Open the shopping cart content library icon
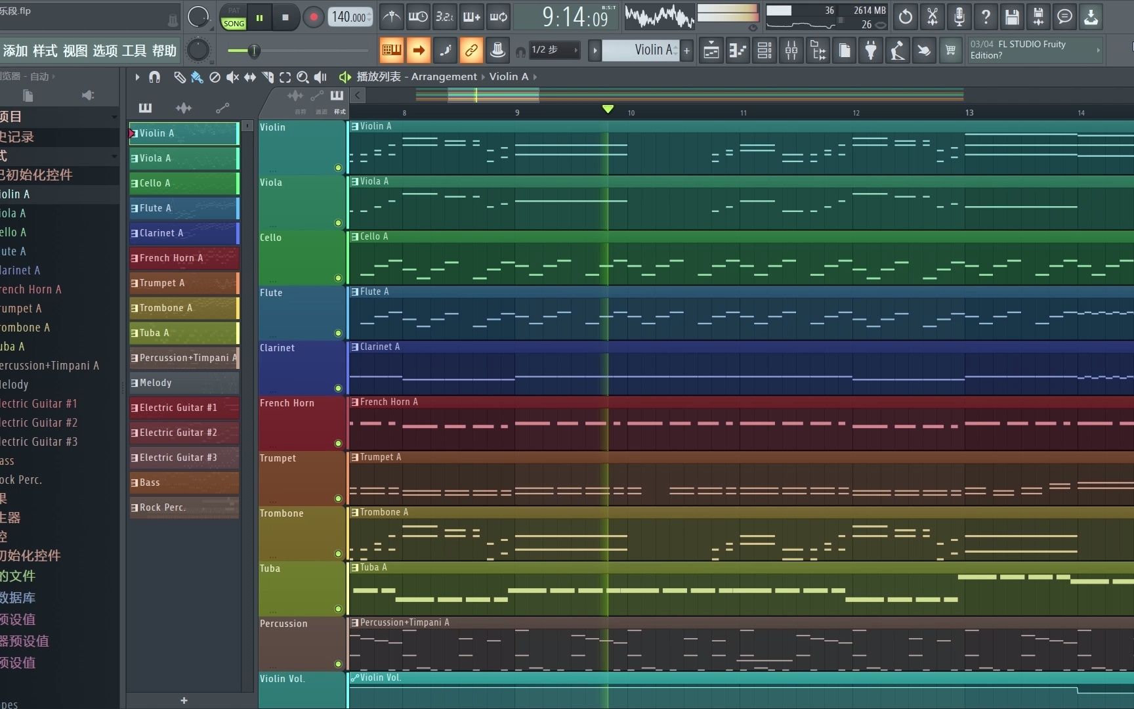The image size is (1134, 709). click(x=950, y=50)
